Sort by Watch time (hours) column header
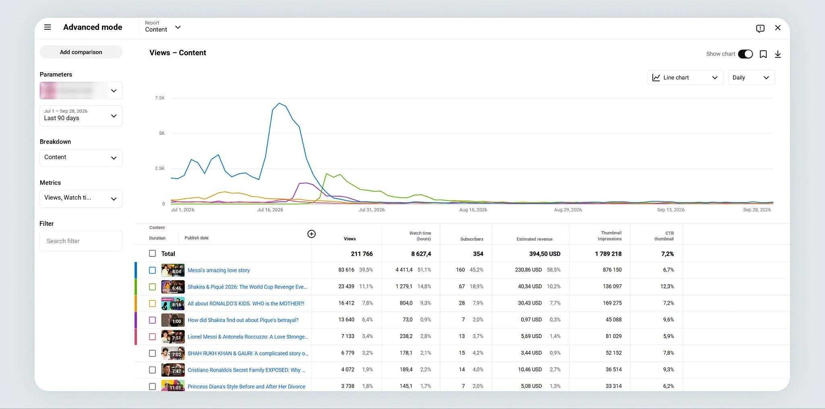Viewport: 825px width, 409px height. [420, 236]
